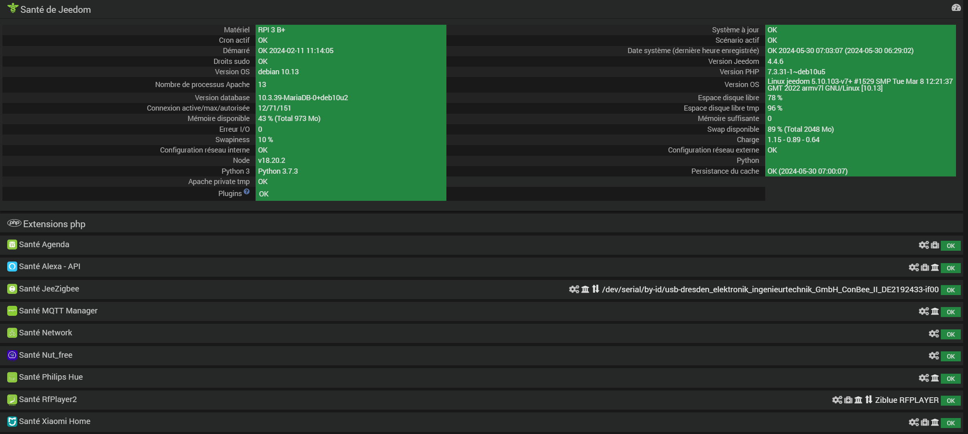
Task: Click the gears icon in Santé Network row
Action: click(x=934, y=334)
